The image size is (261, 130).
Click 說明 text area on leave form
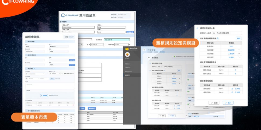[x=50, y=86]
